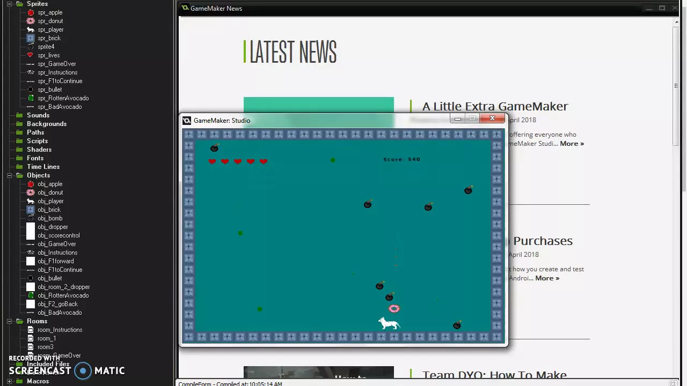687x386 pixels.
Task: Select obj_bomb in the Objects tree
Action: click(x=50, y=218)
